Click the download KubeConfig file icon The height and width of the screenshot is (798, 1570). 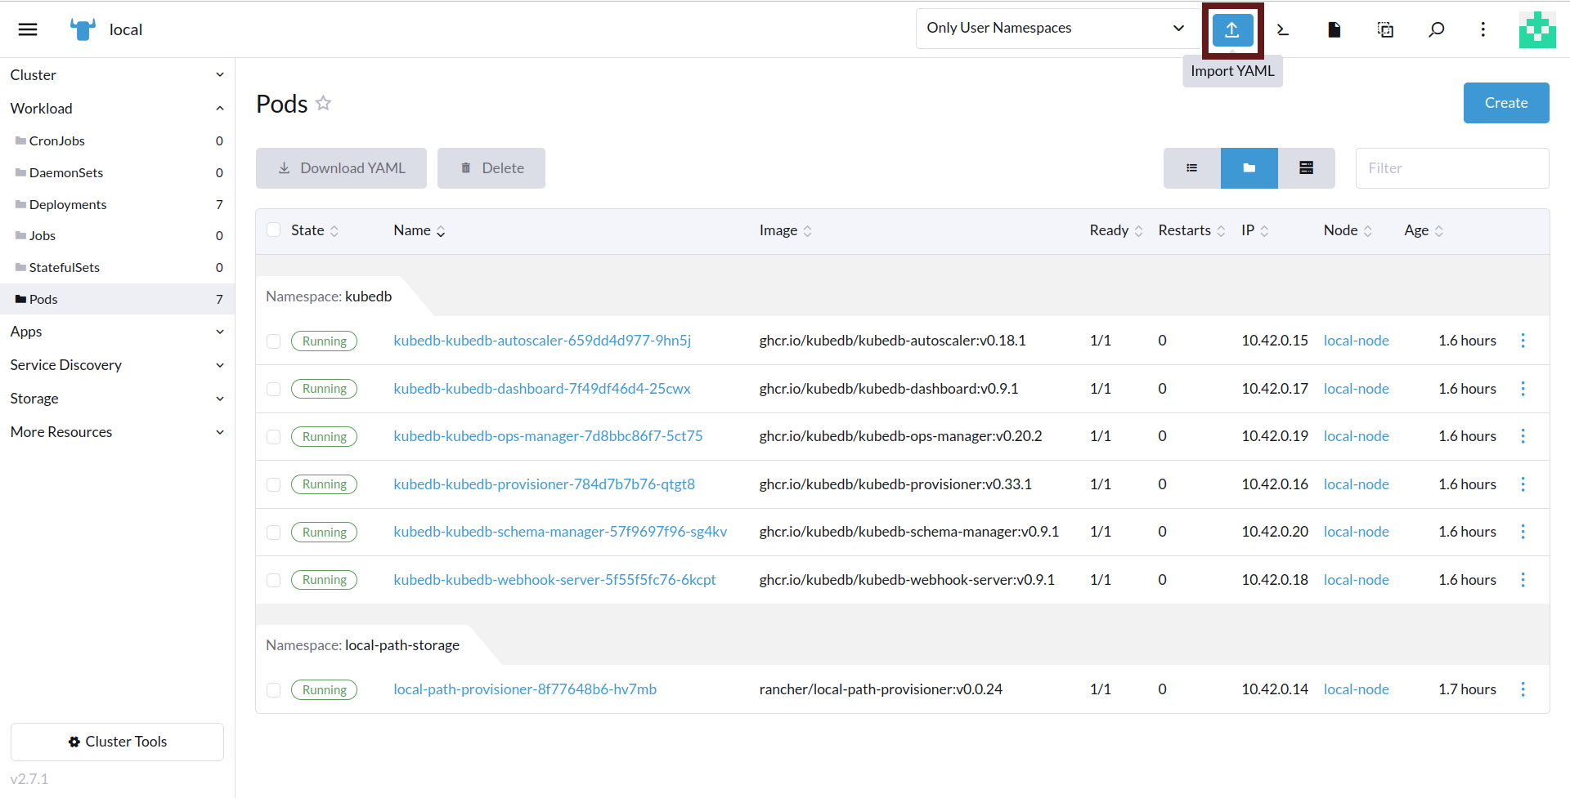1334,30
